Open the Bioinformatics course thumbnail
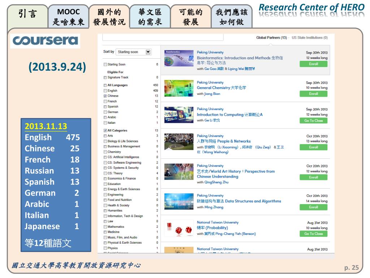Screen dimensions: 370x278 click(179, 58)
